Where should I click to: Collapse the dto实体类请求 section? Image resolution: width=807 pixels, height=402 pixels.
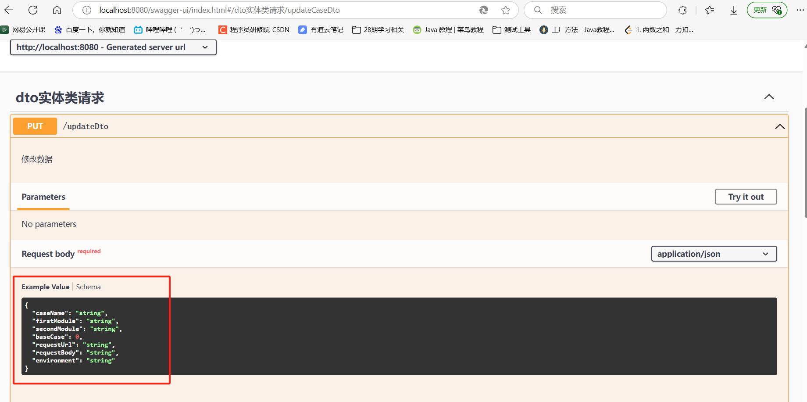pos(769,97)
